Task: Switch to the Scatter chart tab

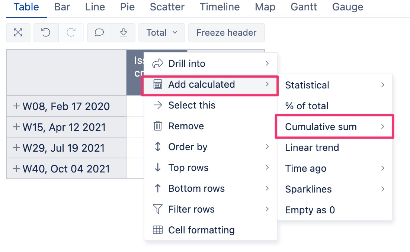Action: pos(167,7)
